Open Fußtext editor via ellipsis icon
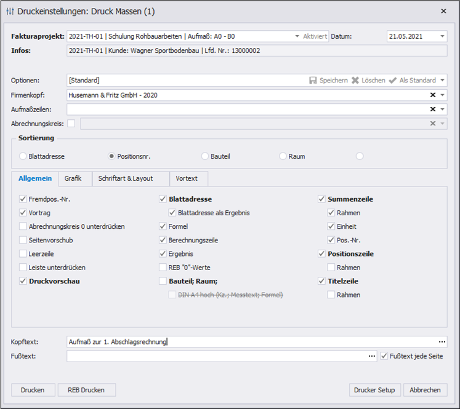 [371, 356]
